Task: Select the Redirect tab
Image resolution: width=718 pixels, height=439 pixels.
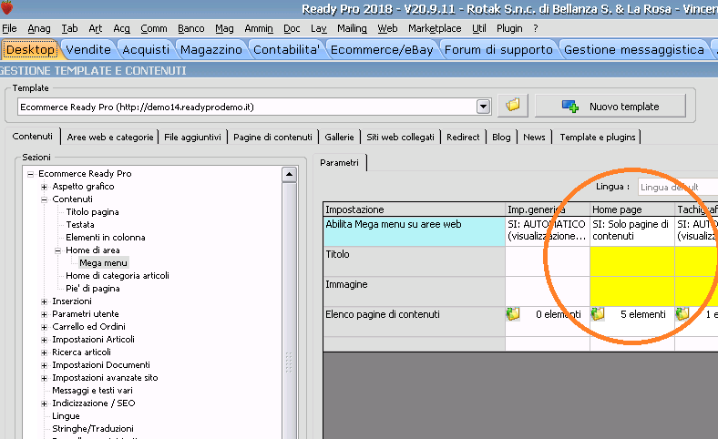Action: (463, 137)
